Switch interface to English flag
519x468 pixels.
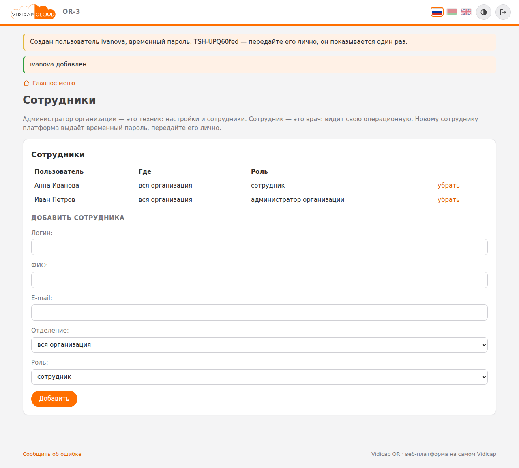pos(466,12)
